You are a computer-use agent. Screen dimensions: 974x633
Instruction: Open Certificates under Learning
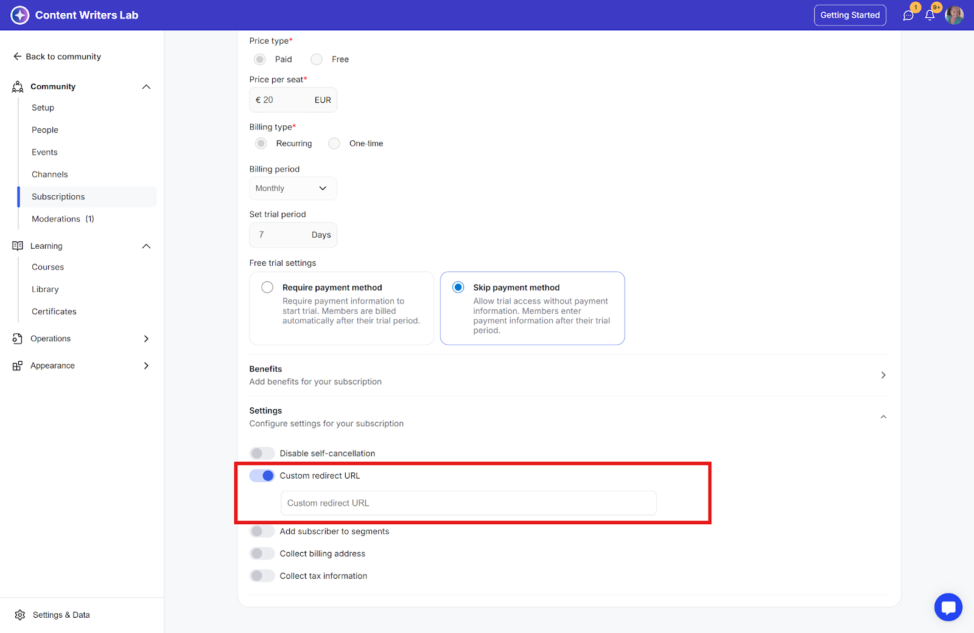[54, 312]
